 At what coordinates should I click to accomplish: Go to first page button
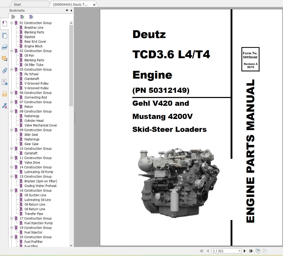pyautogui.click(x=201, y=251)
